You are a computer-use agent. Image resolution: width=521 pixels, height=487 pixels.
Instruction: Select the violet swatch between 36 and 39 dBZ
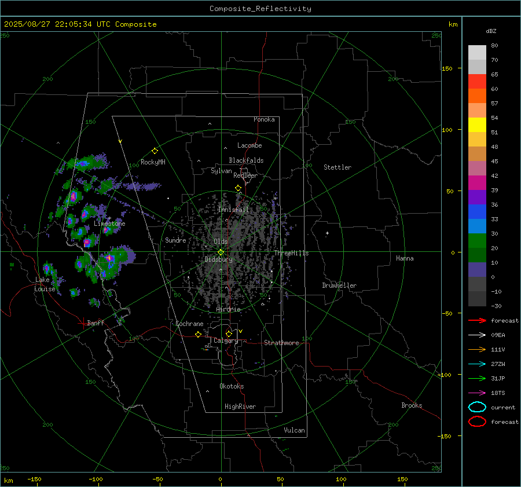(x=477, y=197)
